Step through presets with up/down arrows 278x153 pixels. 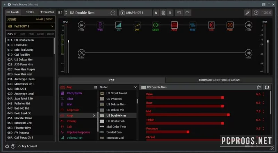66,13
